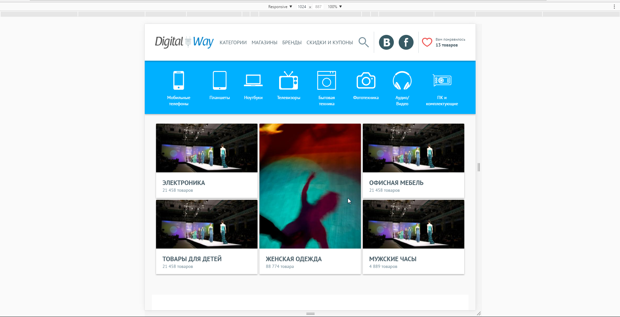The height and width of the screenshot is (317, 620).
Task: Click the search magnifier icon in header
Action: click(363, 42)
